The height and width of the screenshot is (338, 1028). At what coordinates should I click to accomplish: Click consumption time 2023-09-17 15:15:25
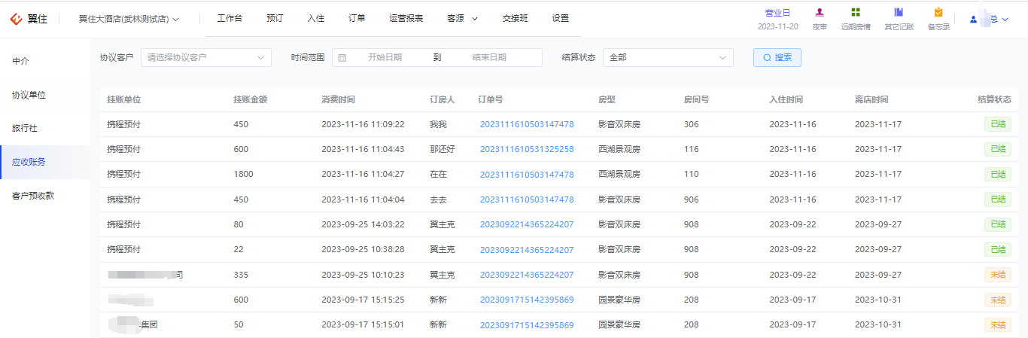(363, 300)
